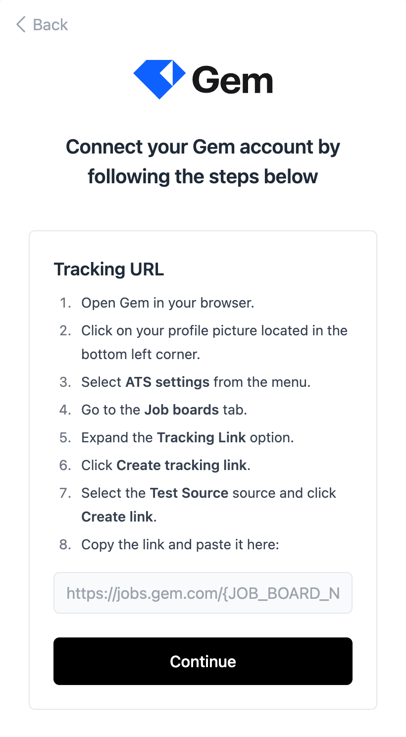
Task: Click the Copy the link and paste step
Action: tap(180, 545)
